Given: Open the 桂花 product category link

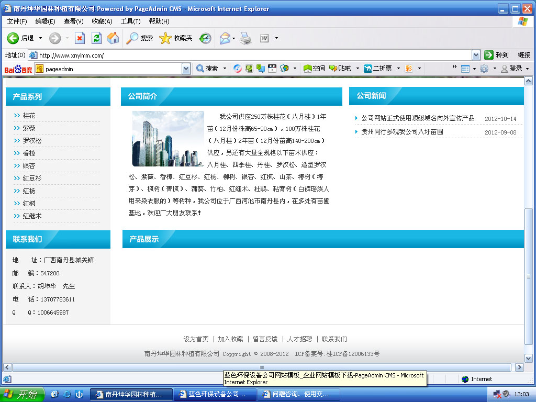Looking at the screenshot, I should click(x=29, y=116).
